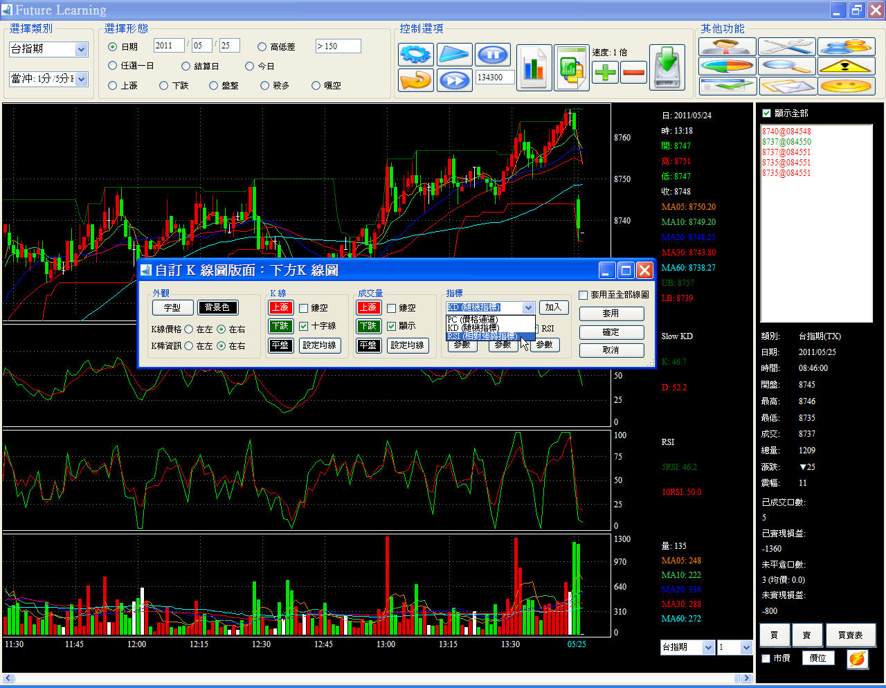Choose RSI (相對強弱指標) from the list
Screen dimensions: 886x688
(490, 336)
